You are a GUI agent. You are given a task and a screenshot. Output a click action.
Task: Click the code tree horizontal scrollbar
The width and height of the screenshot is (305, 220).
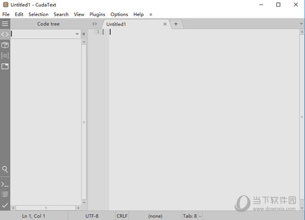click(x=45, y=208)
